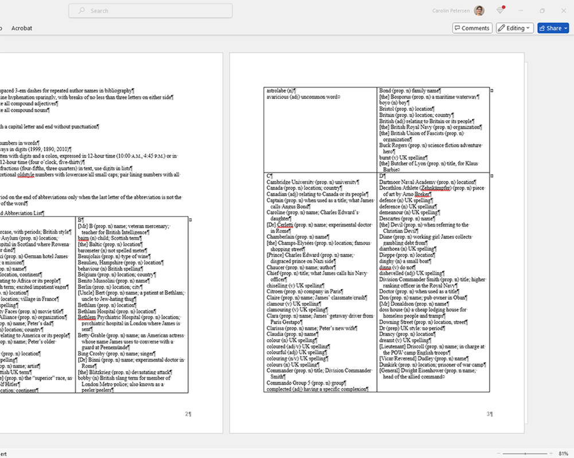Image resolution: width=574 pixels, height=458 pixels.
Task: Click misspelled word 'Bethlem'
Action: (87, 317)
